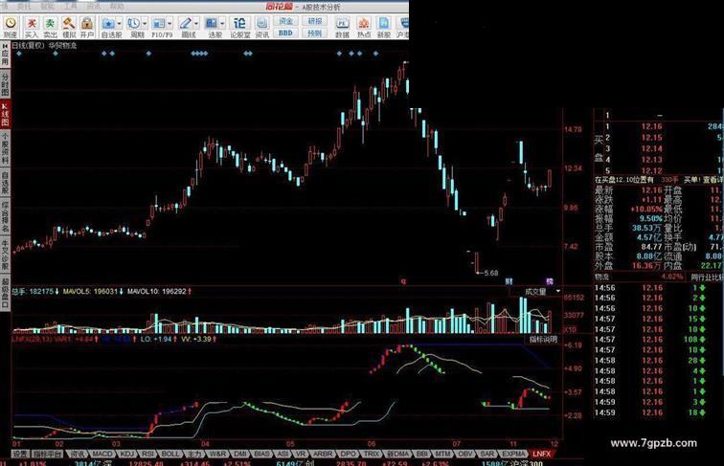Click the 选股 stock picker icon
Image resolution: width=724 pixels, height=466 pixels.
pyautogui.click(x=212, y=24)
